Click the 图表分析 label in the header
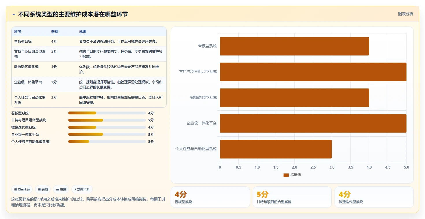 [x=405, y=14]
